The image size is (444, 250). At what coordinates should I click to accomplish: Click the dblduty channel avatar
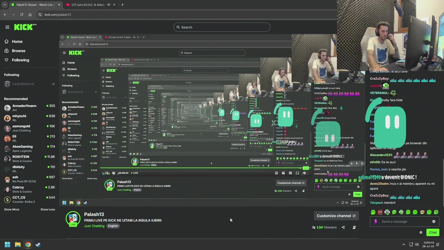click(7, 169)
